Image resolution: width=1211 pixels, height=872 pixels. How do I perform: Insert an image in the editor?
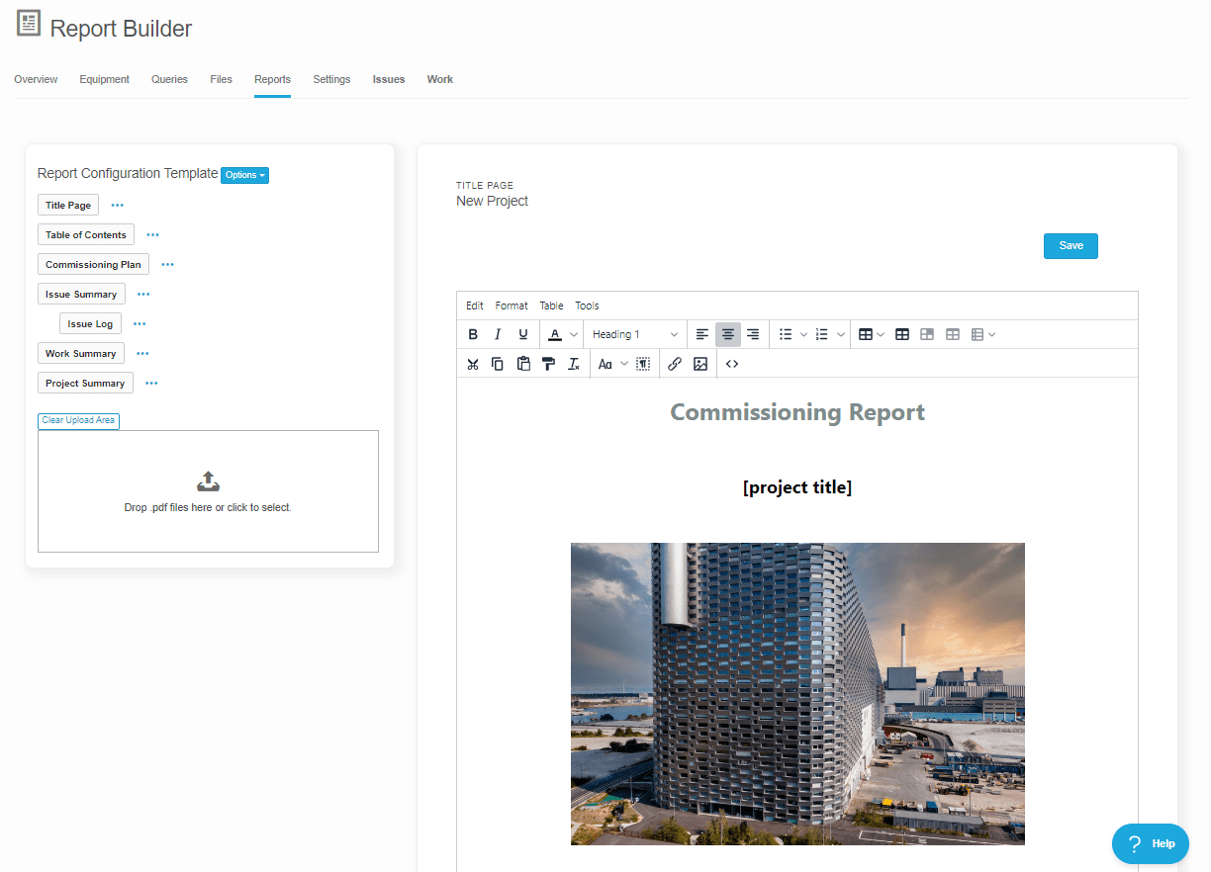coord(700,364)
